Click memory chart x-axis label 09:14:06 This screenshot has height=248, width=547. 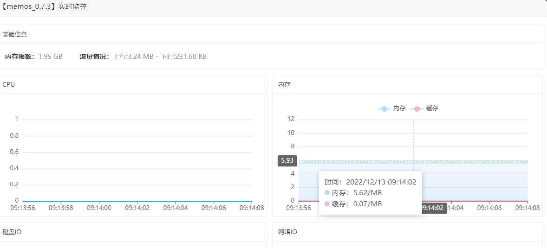pos(489,208)
